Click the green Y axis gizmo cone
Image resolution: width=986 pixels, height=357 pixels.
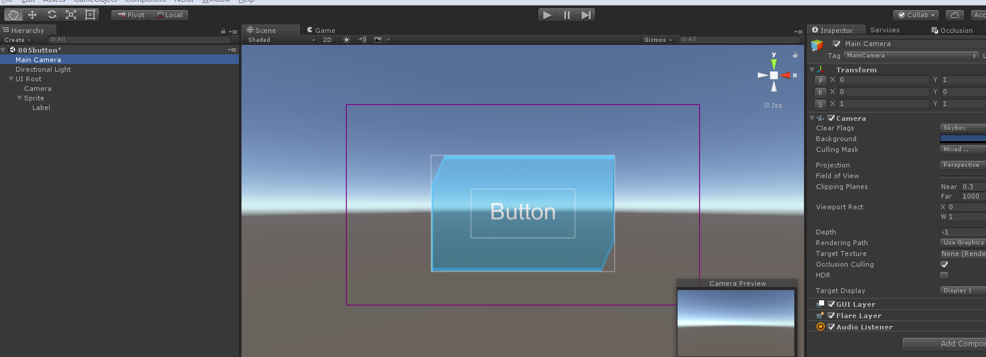point(774,63)
